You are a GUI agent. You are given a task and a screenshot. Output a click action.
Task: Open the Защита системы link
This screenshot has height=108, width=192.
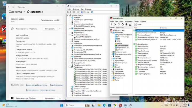56,85
